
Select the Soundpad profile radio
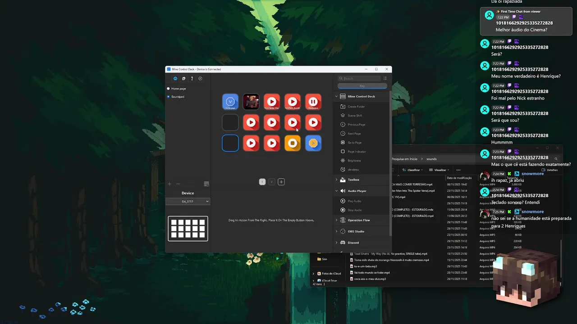(169, 97)
